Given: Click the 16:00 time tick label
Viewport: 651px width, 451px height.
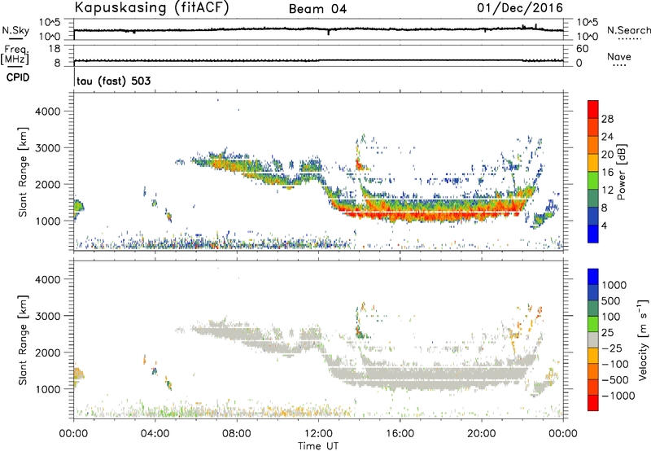Looking at the screenshot, I should click(400, 434).
